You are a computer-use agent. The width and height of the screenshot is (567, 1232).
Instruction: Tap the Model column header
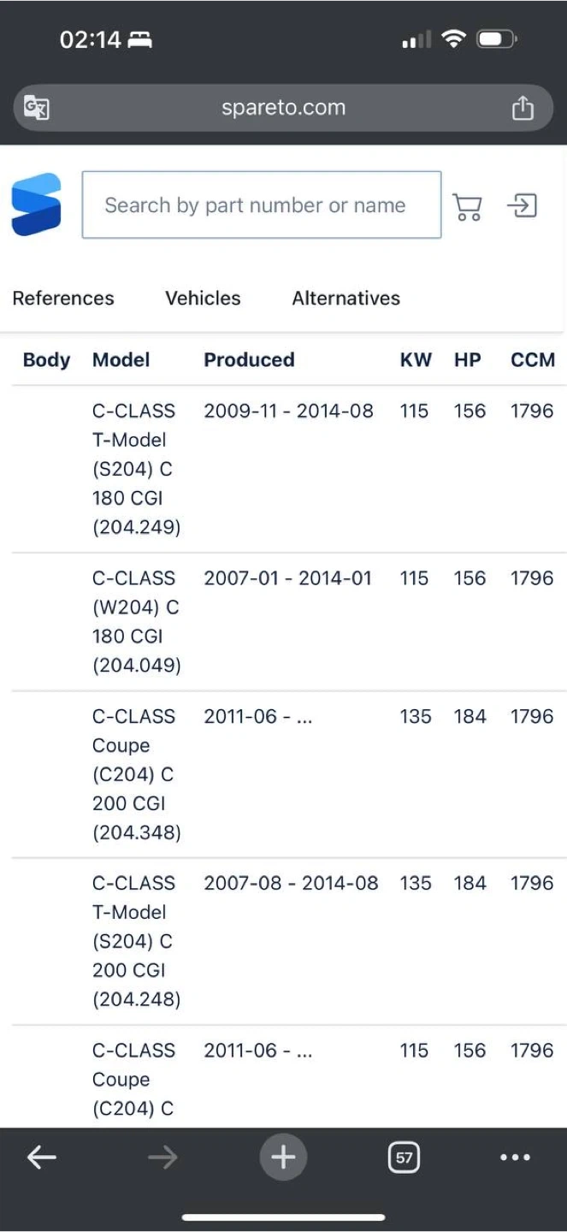pyautogui.click(x=121, y=360)
